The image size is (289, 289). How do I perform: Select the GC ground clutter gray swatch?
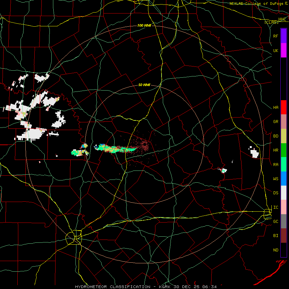click(x=284, y=221)
